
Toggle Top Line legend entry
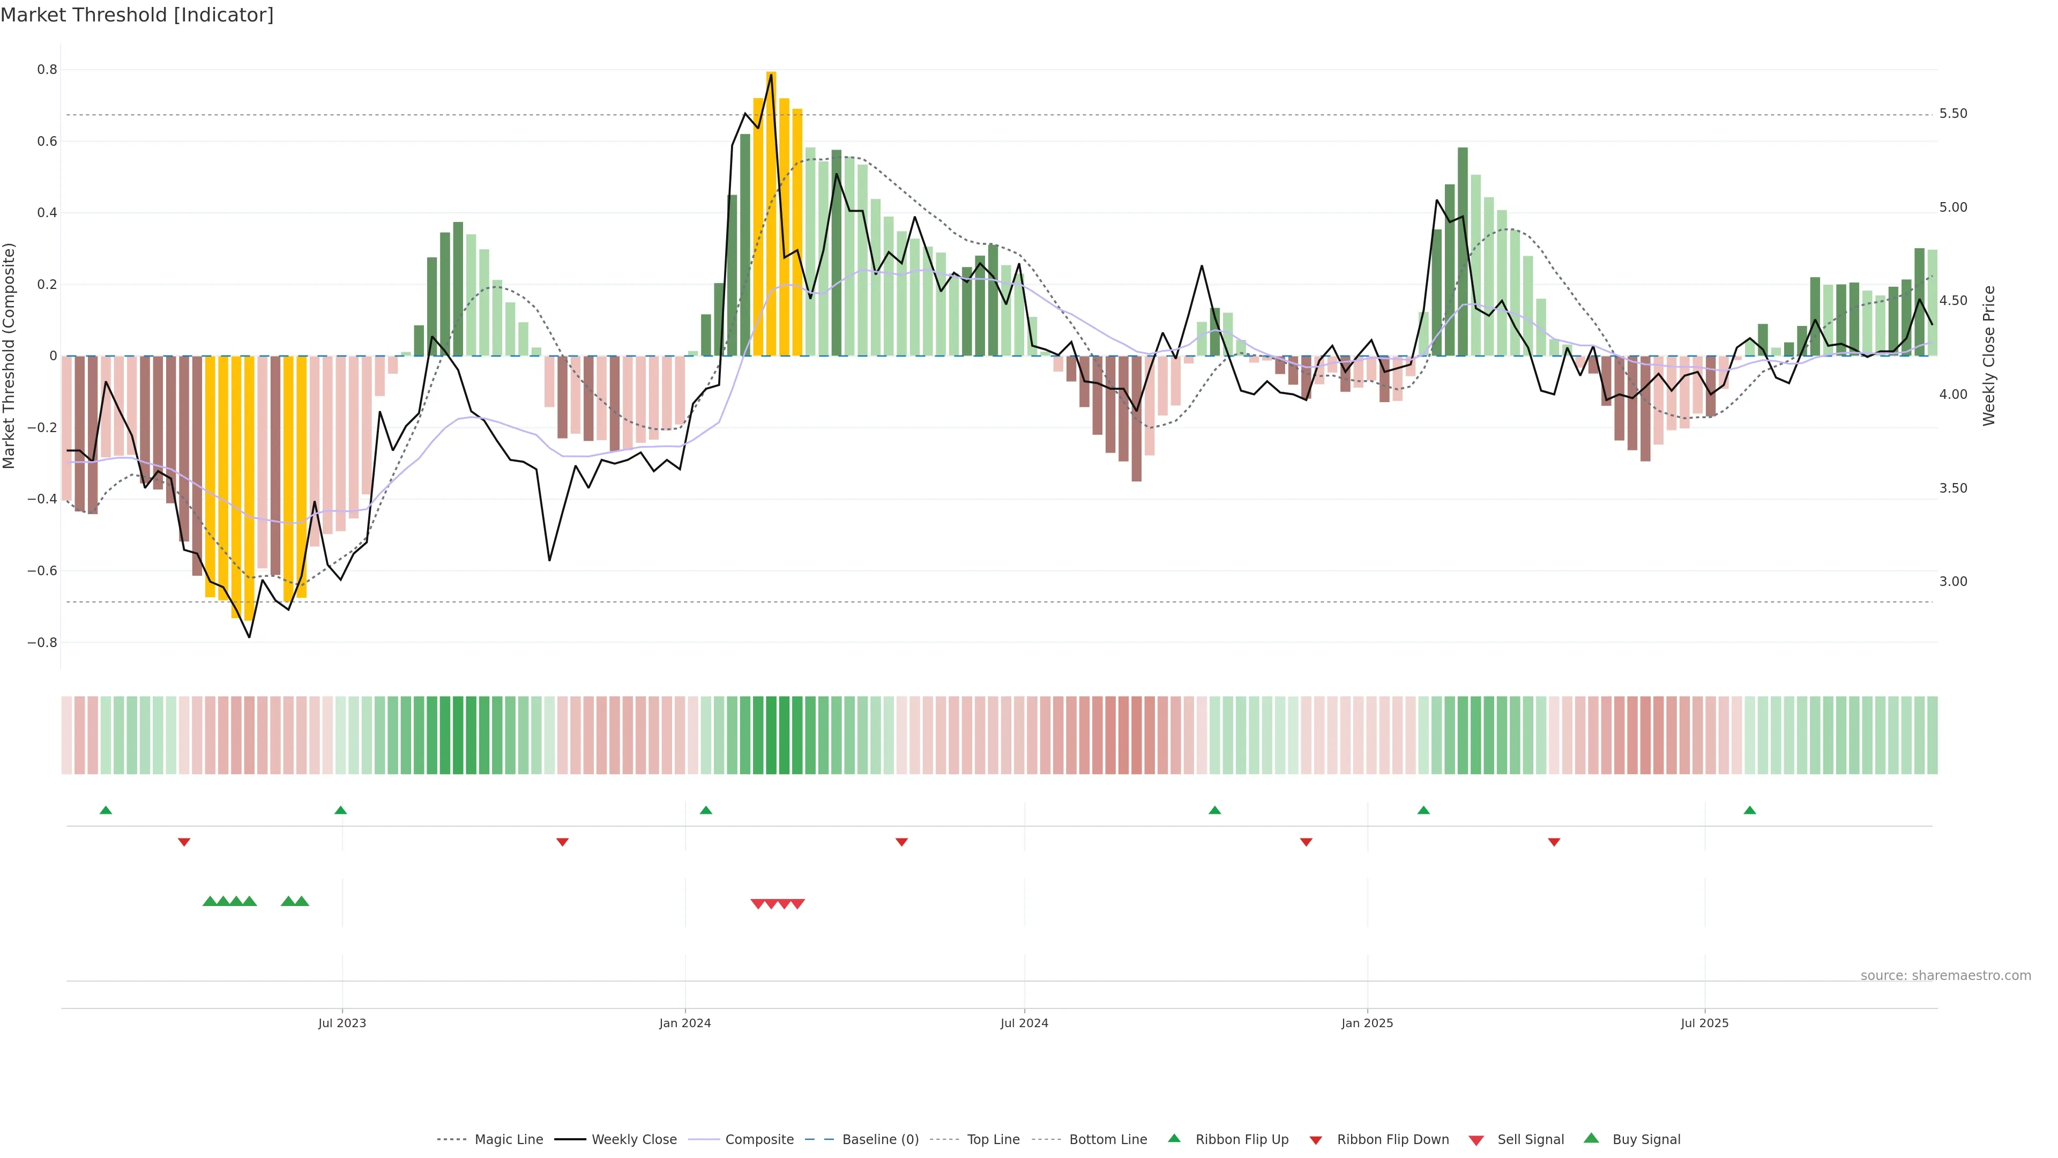(x=993, y=1140)
